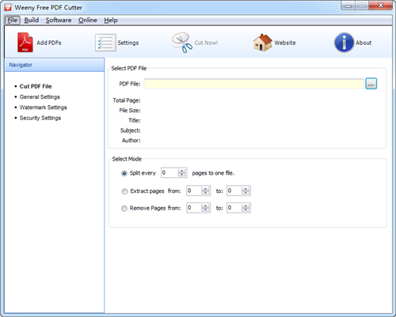Select the Remove Pages radio button
This screenshot has height=317, width=396.
click(x=124, y=209)
